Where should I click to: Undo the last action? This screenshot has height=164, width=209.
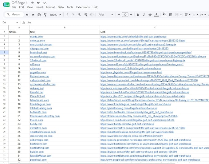27,15
